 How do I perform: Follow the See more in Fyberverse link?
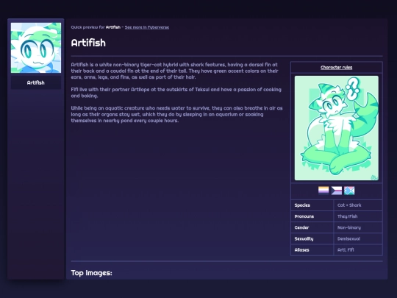click(x=147, y=27)
